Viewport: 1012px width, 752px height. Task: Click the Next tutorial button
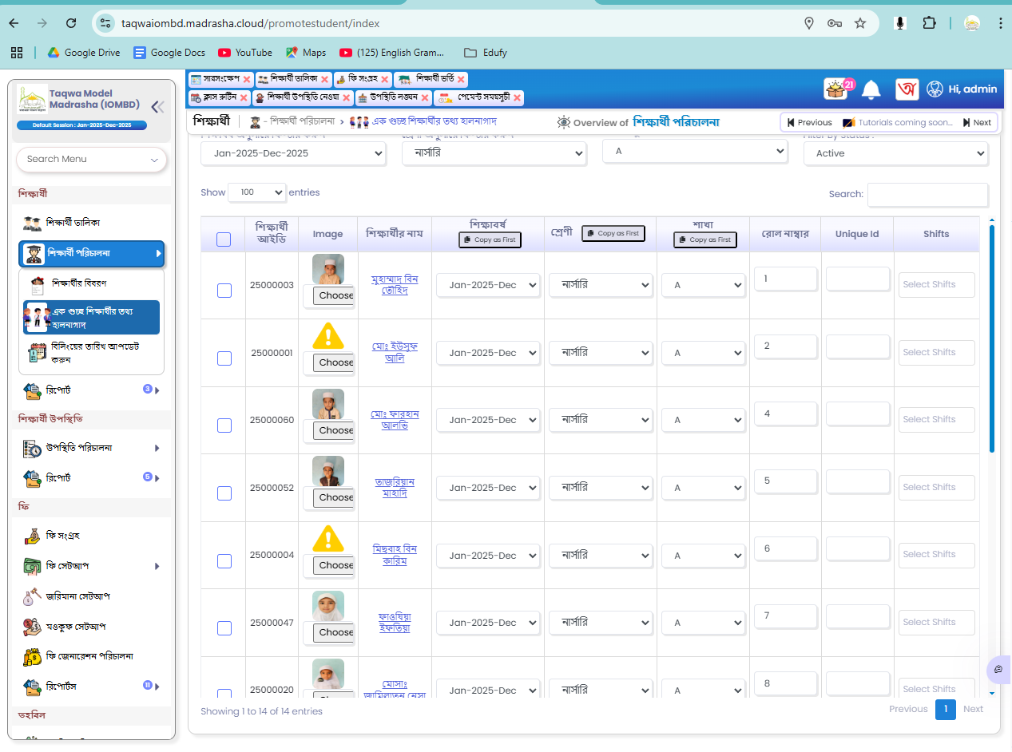[977, 122]
